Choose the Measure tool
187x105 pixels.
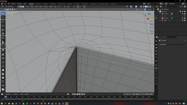[3, 42]
